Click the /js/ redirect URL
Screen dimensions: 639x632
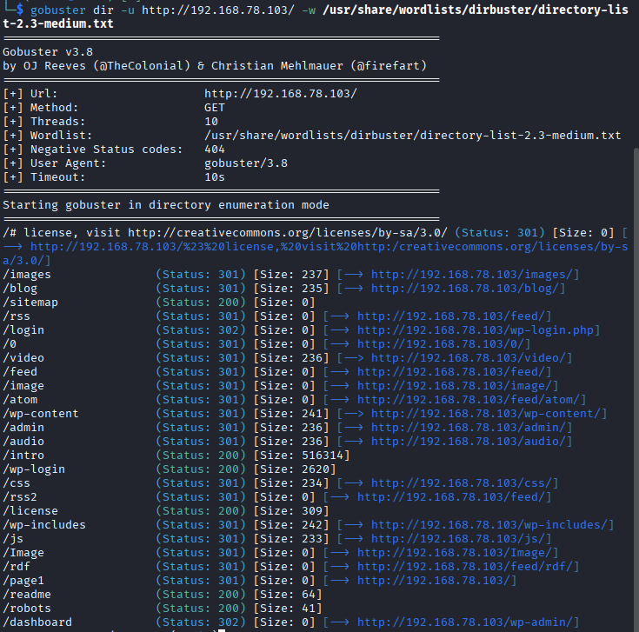tap(461, 539)
